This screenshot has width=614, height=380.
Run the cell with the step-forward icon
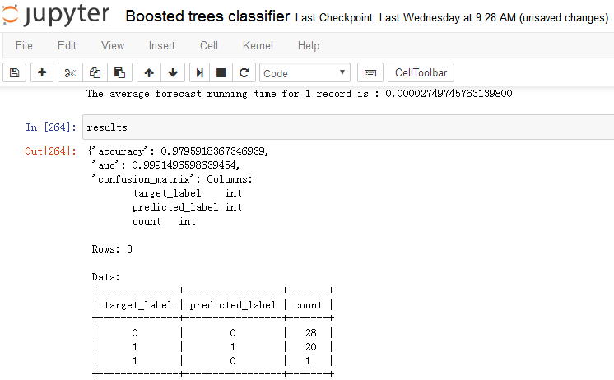(x=200, y=73)
